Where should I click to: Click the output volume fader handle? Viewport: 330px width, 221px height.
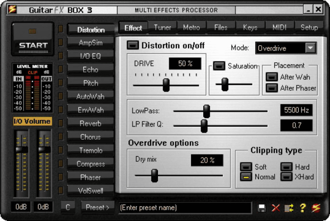44,149
